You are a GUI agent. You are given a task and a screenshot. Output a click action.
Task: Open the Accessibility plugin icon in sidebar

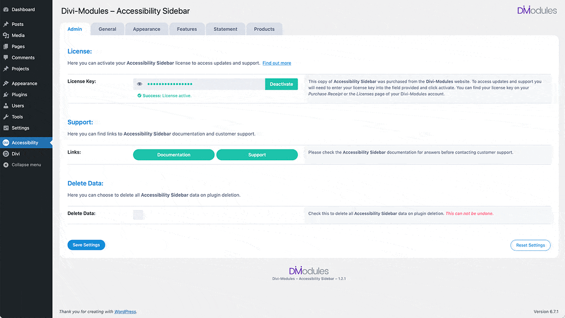coord(6,142)
